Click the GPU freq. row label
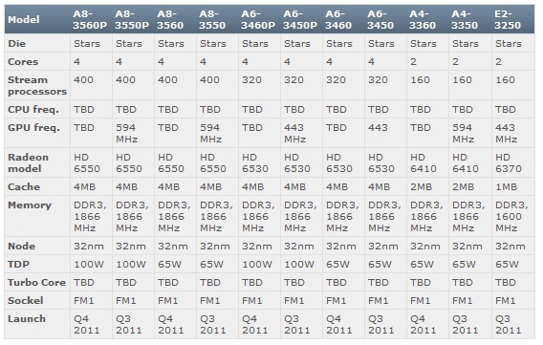 pos(33,128)
